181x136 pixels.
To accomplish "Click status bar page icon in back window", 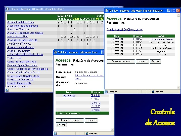I will click(x=7, y=90).
